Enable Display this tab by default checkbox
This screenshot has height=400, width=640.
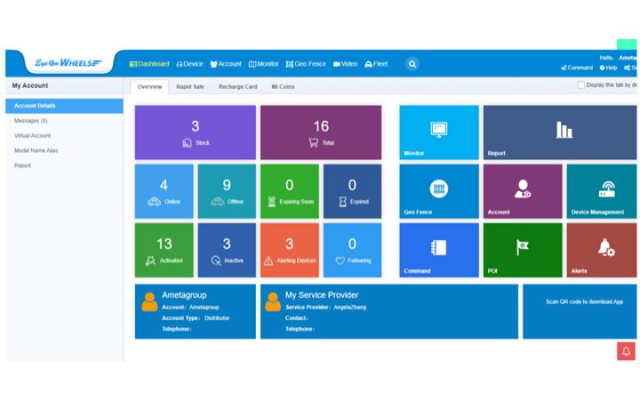click(x=581, y=85)
